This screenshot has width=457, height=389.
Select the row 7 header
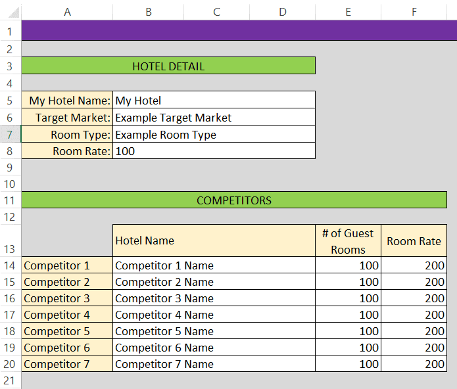pos(10,134)
